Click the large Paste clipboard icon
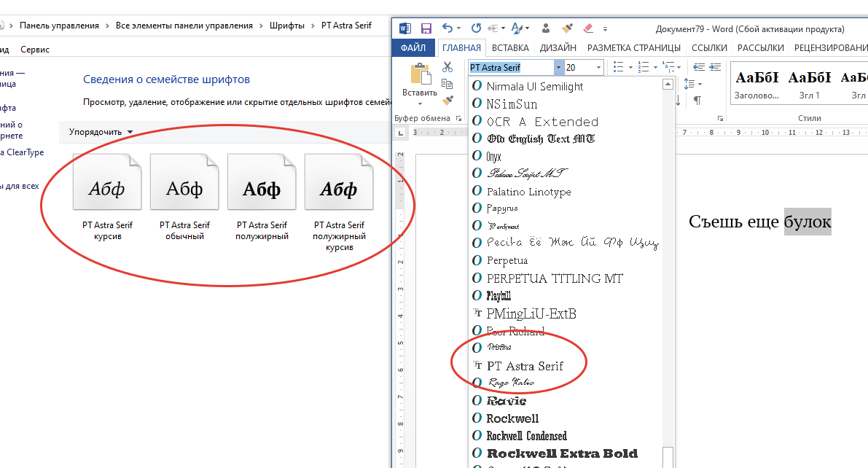This screenshot has height=468, width=868. click(x=421, y=74)
